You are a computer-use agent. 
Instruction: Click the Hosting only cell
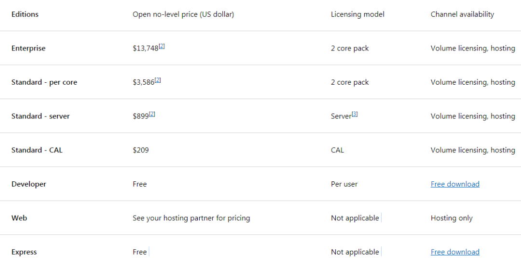(x=452, y=218)
